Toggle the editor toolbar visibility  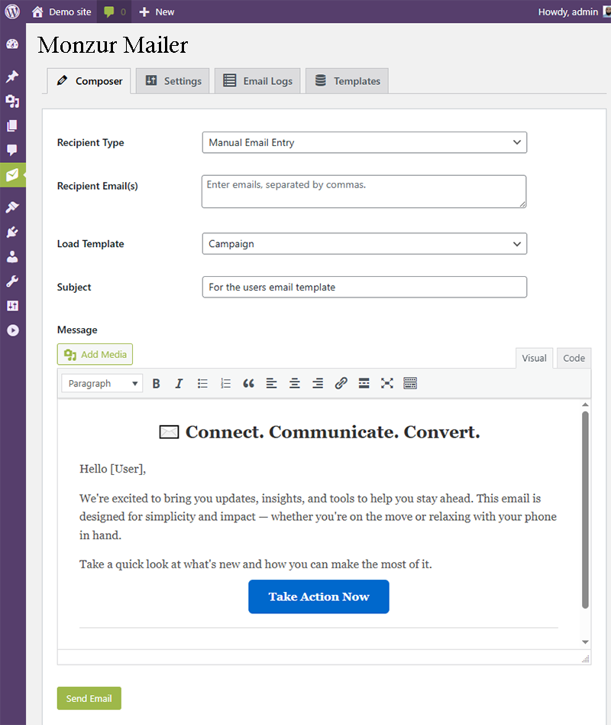pos(410,383)
